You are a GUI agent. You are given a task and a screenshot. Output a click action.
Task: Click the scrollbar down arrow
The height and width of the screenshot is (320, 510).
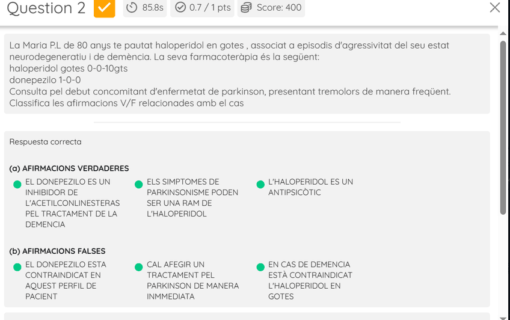click(x=503, y=316)
